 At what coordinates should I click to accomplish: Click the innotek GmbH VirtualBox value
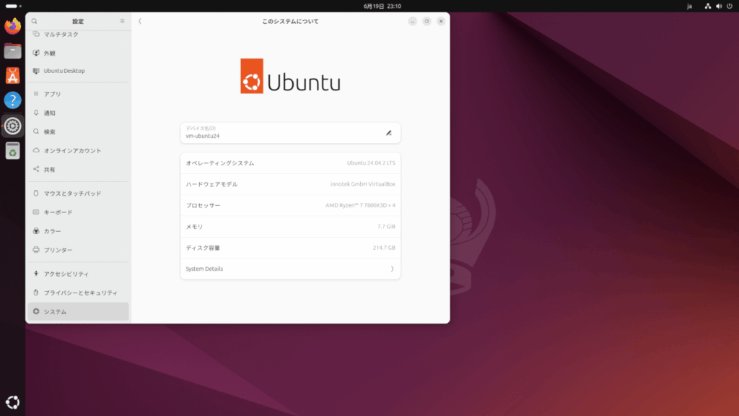tap(363, 184)
